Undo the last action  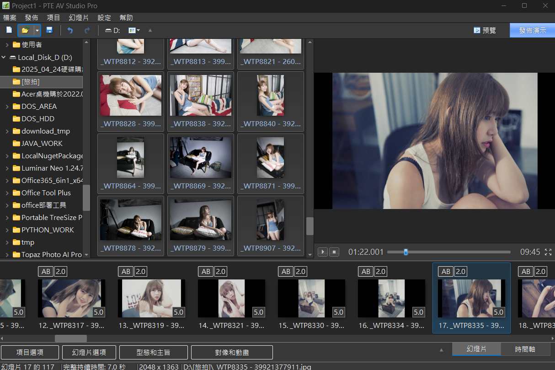(x=70, y=30)
